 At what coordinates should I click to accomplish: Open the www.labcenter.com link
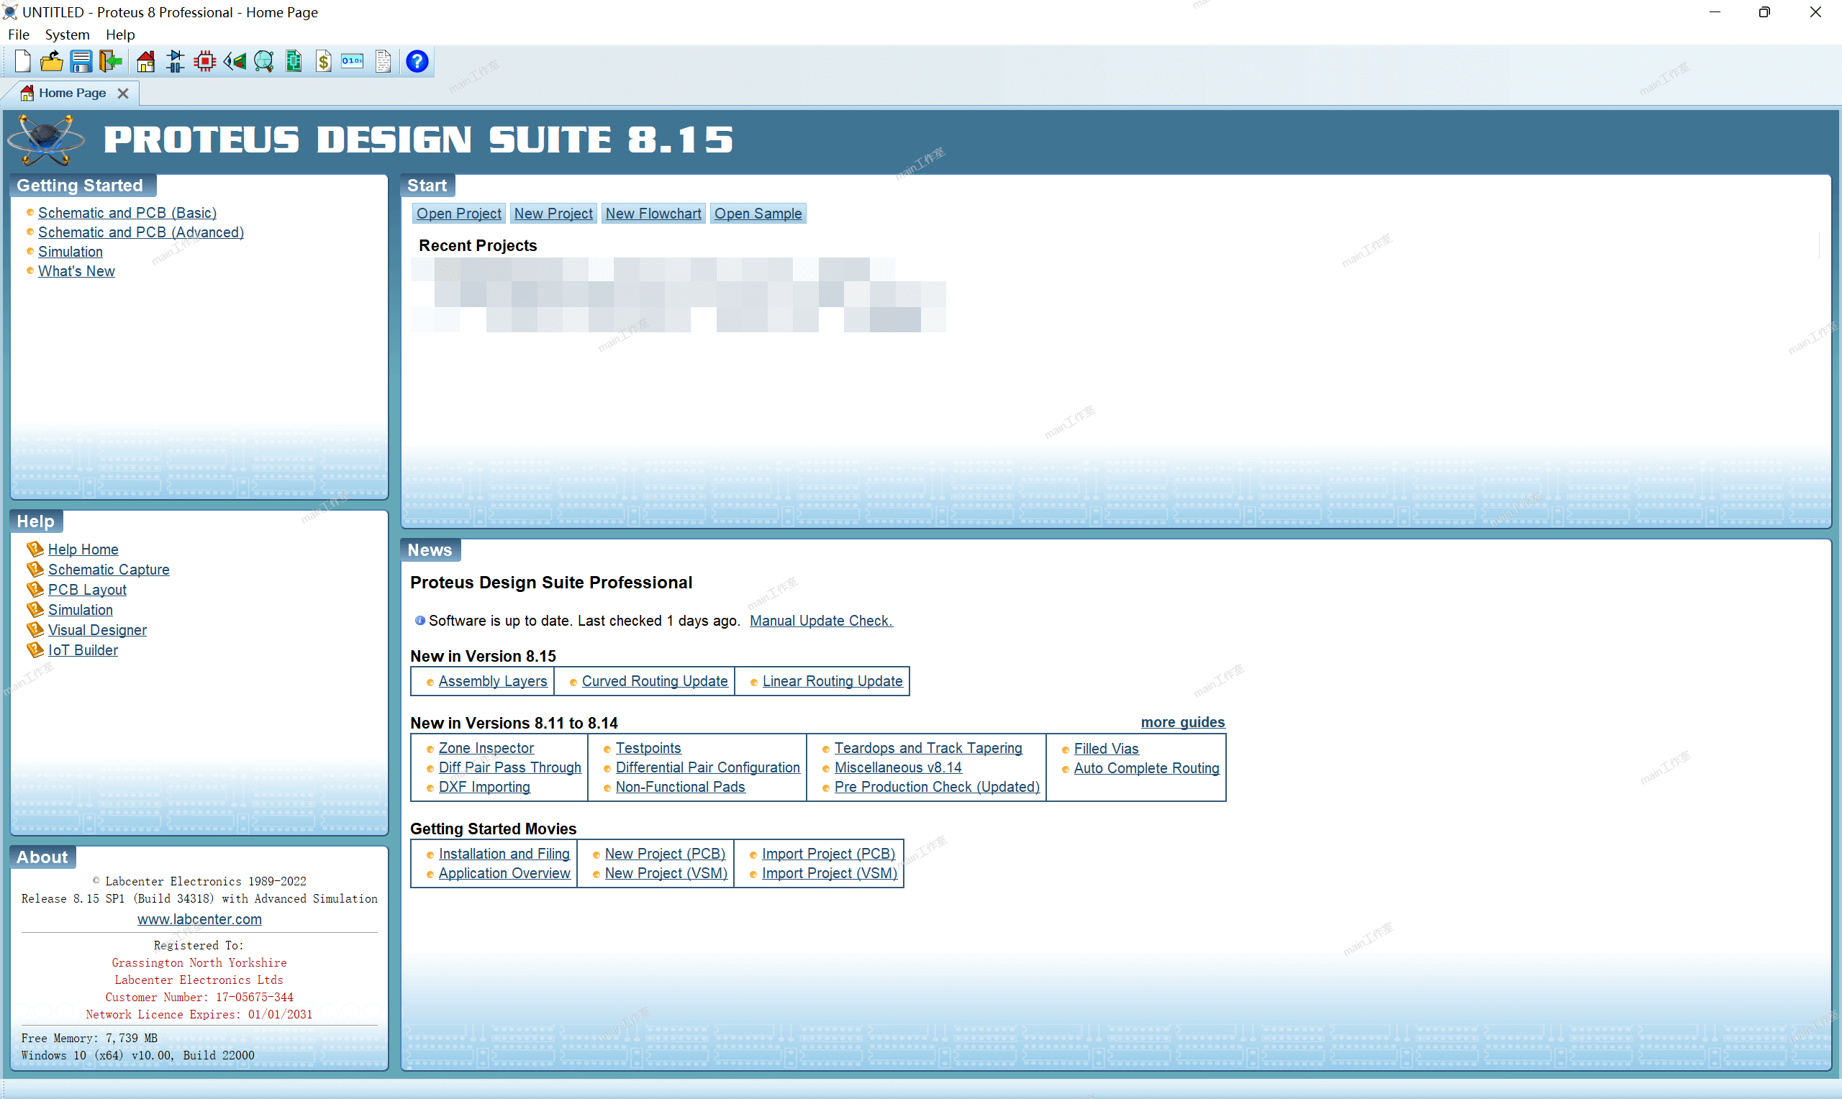199,919
